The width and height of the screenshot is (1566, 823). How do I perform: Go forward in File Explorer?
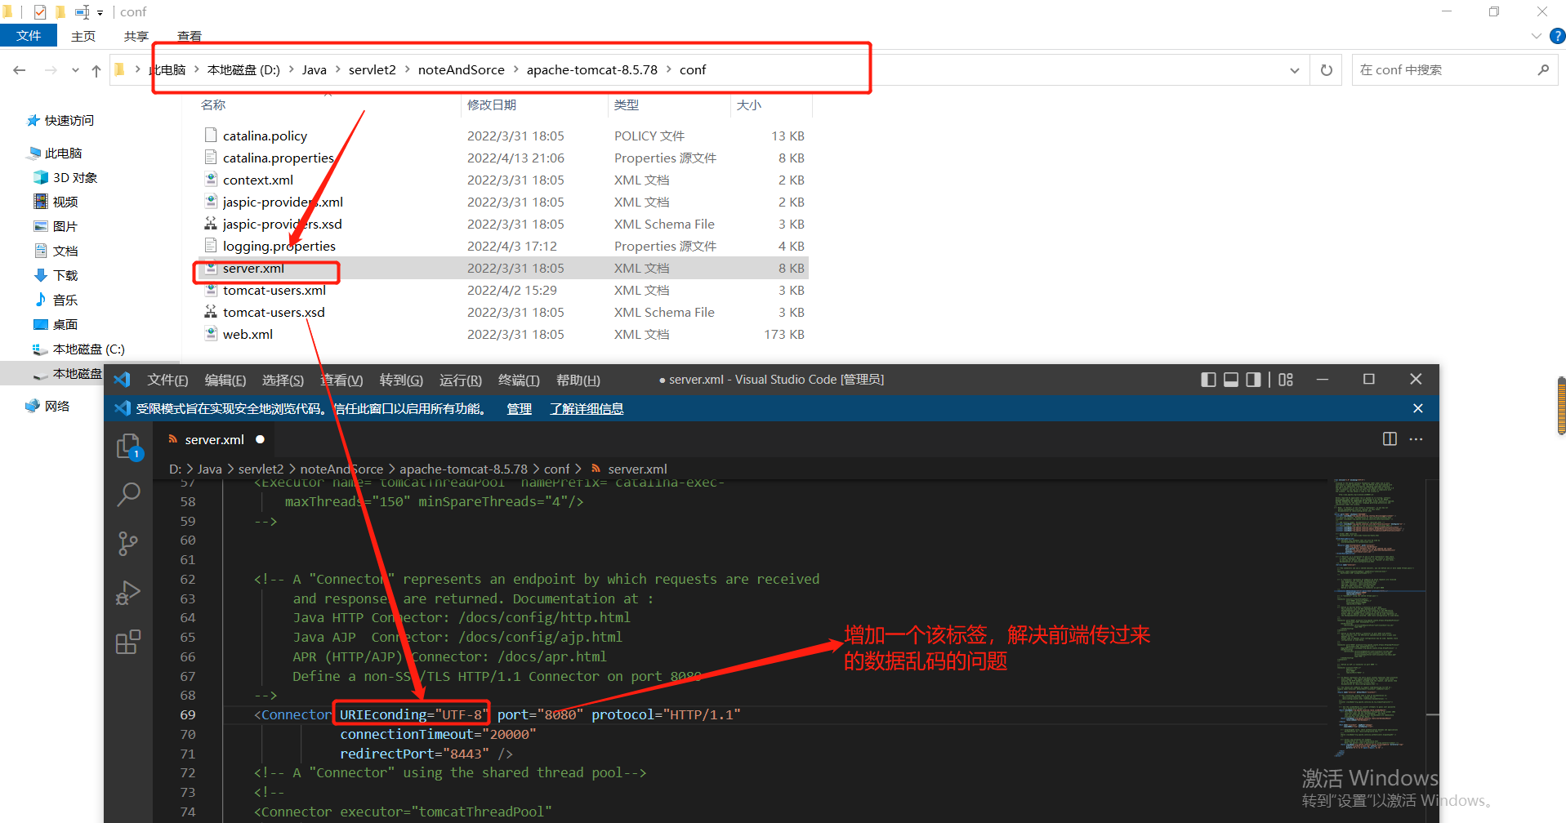[x=51, y=70]
